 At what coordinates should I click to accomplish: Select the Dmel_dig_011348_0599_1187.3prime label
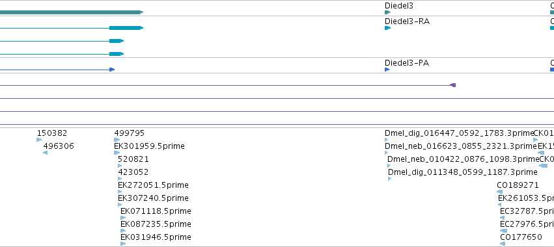[462, 172]
